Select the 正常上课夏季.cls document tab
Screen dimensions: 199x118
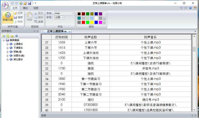click(57, 31)
